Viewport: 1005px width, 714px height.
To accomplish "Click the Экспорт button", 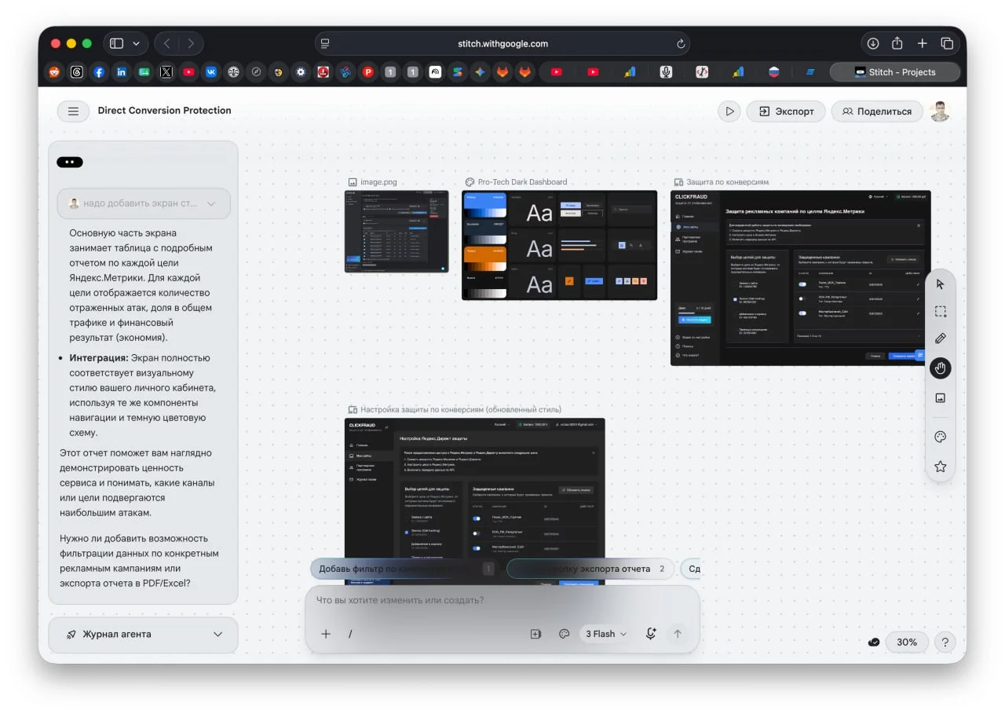I will pos(786,112).
